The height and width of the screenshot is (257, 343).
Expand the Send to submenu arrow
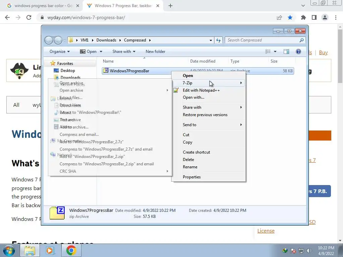click(x=241, y=125)
